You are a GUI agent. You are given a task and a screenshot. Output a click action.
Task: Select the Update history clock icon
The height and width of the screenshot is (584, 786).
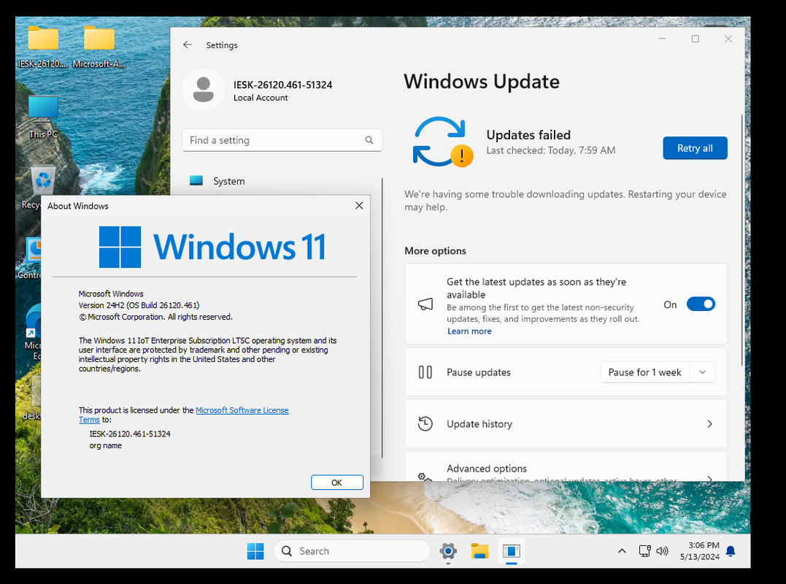tap(425, 423)
